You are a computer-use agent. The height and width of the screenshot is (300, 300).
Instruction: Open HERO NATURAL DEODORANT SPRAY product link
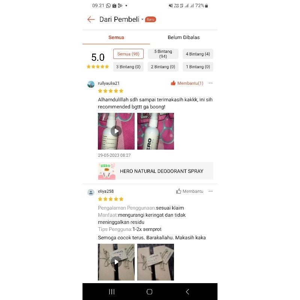(156, 171)
